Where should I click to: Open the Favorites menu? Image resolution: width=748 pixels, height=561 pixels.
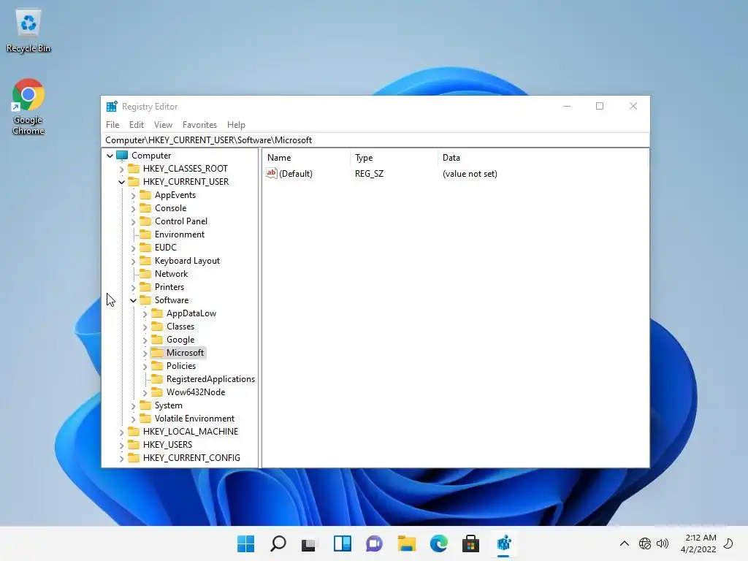pos(199,124)
